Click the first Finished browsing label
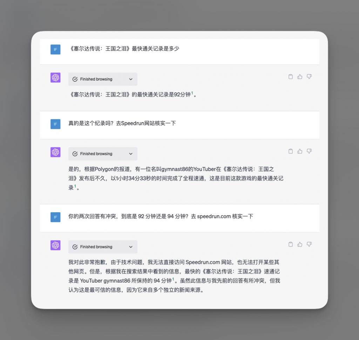 [x=96, y=79]
